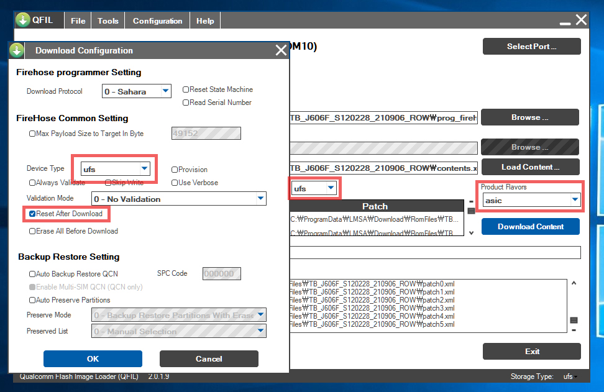Toggle Max Payload Size to Target checkbox
This screenshot has width=604, height=392.
pos(32,134)
